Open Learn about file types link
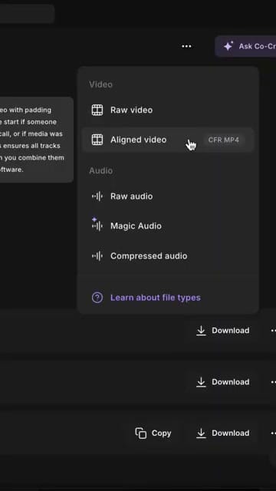Image resolution: width=276 pixels, height=491 pixels. click(155, 298)
